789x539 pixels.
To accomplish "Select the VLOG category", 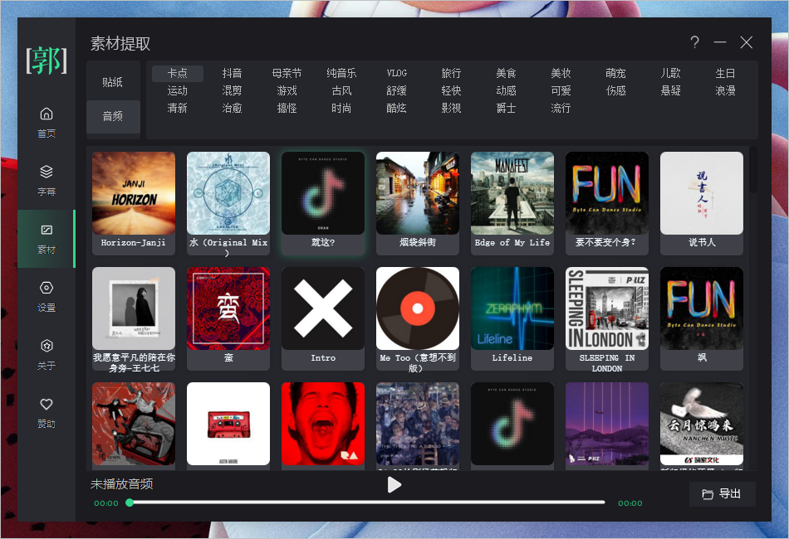I will pos(396,73).
